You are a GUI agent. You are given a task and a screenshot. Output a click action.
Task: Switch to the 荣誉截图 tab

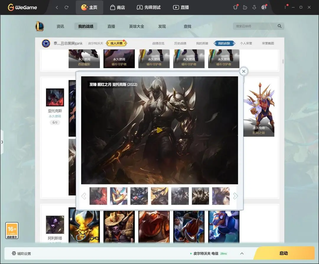pos(268,43)
